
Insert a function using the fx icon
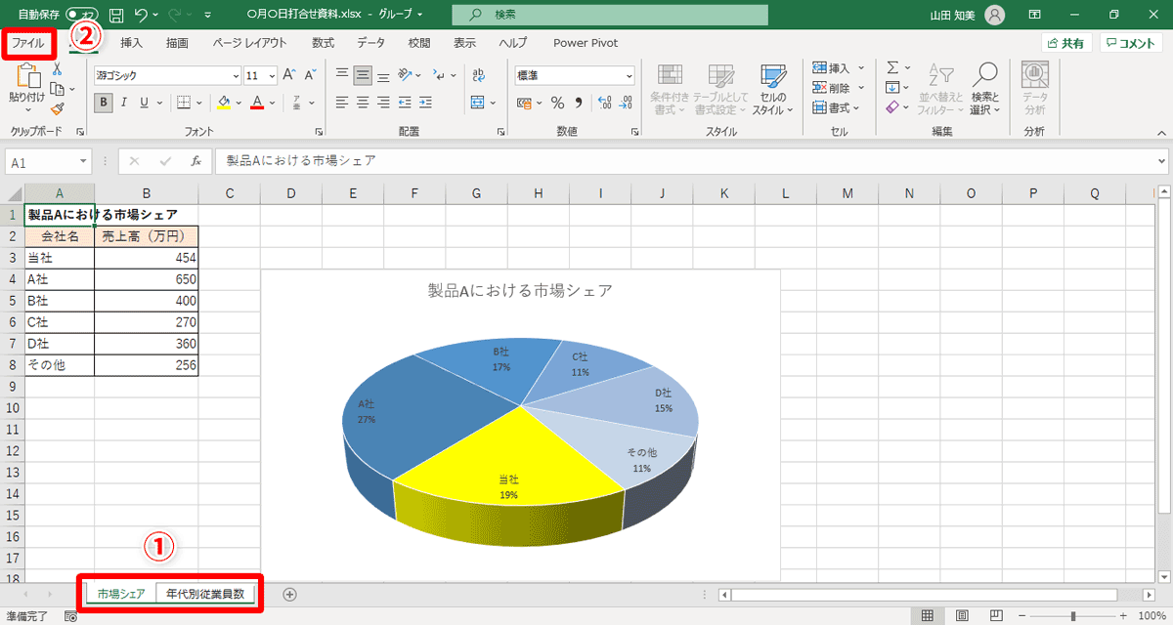[195, 161]
